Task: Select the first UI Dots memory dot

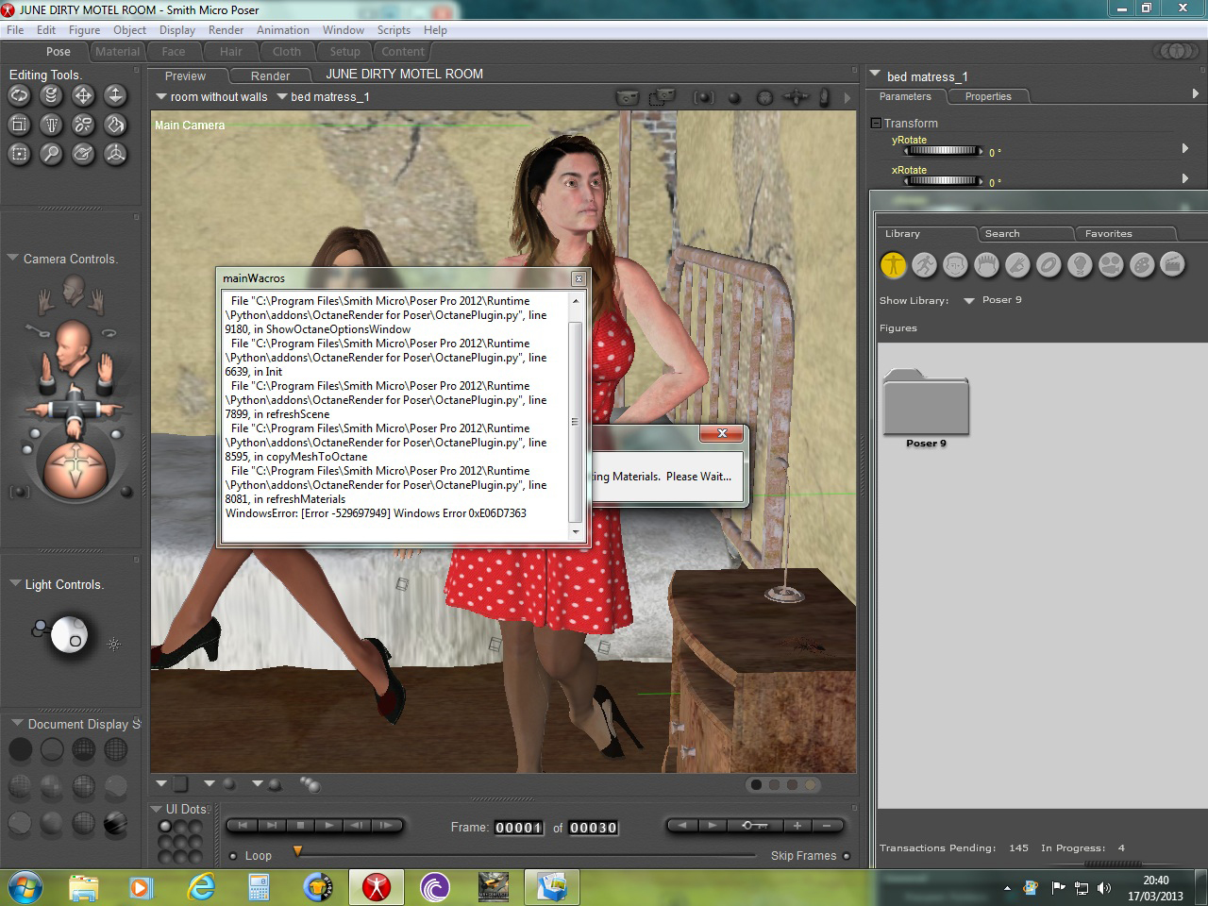Action: [x=165, y=827]
